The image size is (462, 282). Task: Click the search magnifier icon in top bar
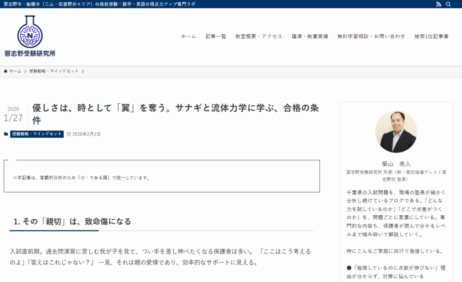tap(448, 4)
